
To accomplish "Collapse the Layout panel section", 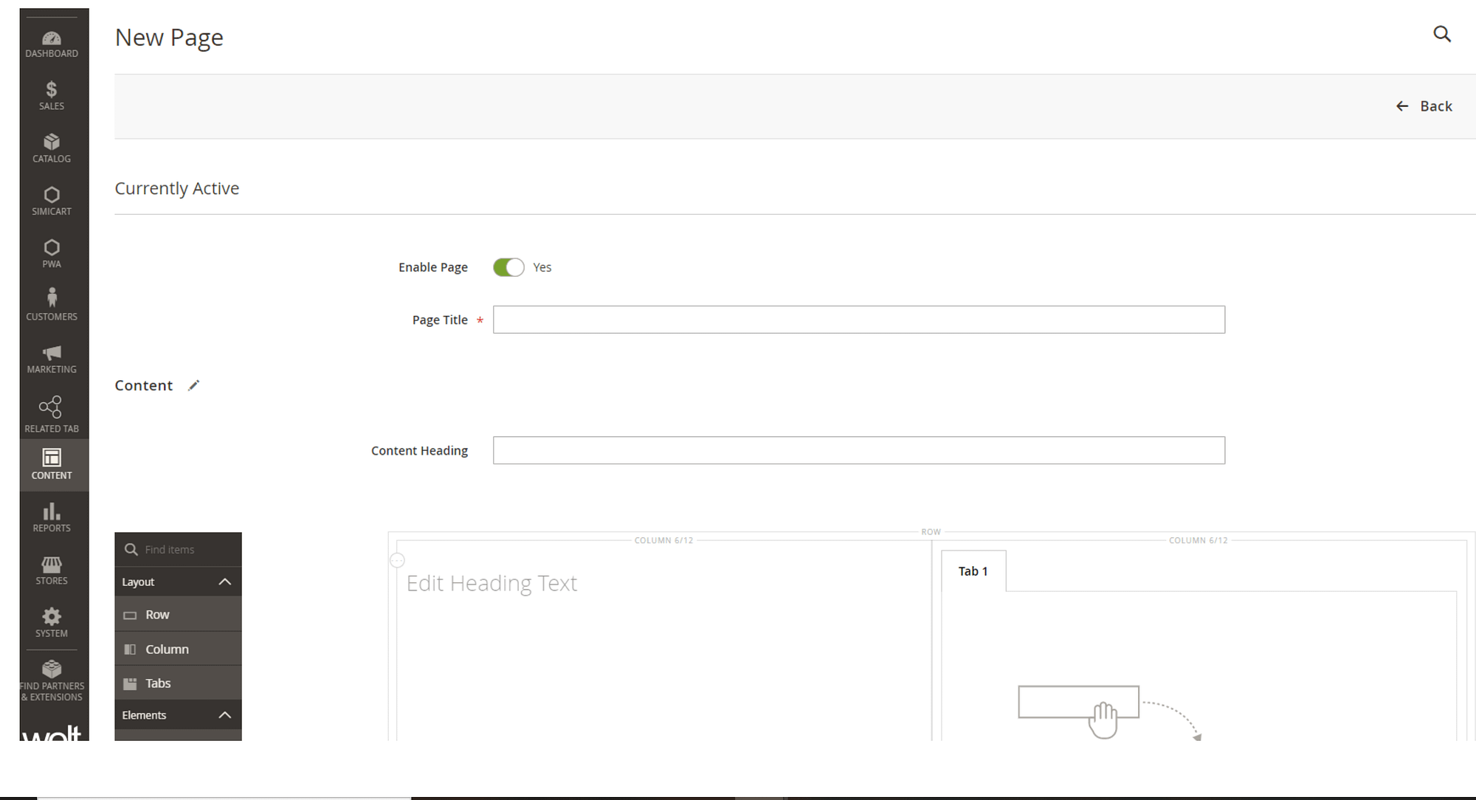I will click(x=178, y=582).
